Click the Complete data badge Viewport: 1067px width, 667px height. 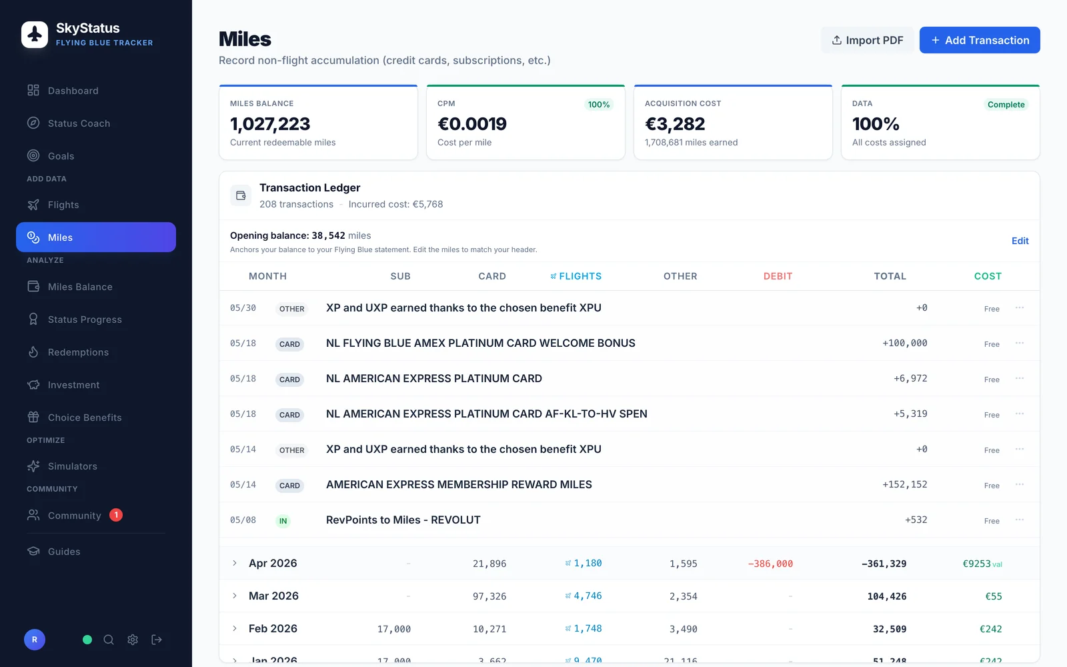pos(1006,105)
